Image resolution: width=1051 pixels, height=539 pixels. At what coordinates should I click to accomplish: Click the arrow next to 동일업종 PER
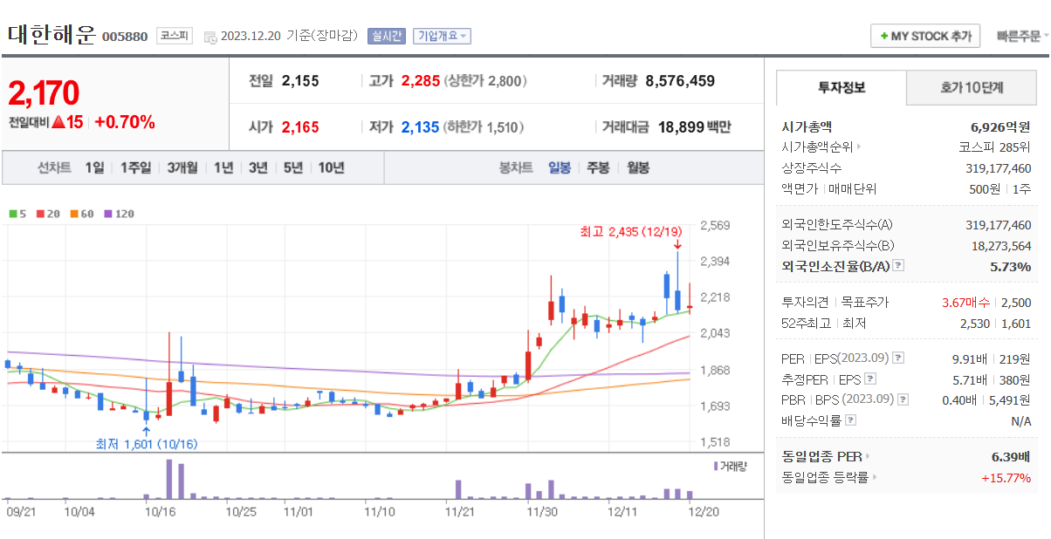click(x=868, y=456)
